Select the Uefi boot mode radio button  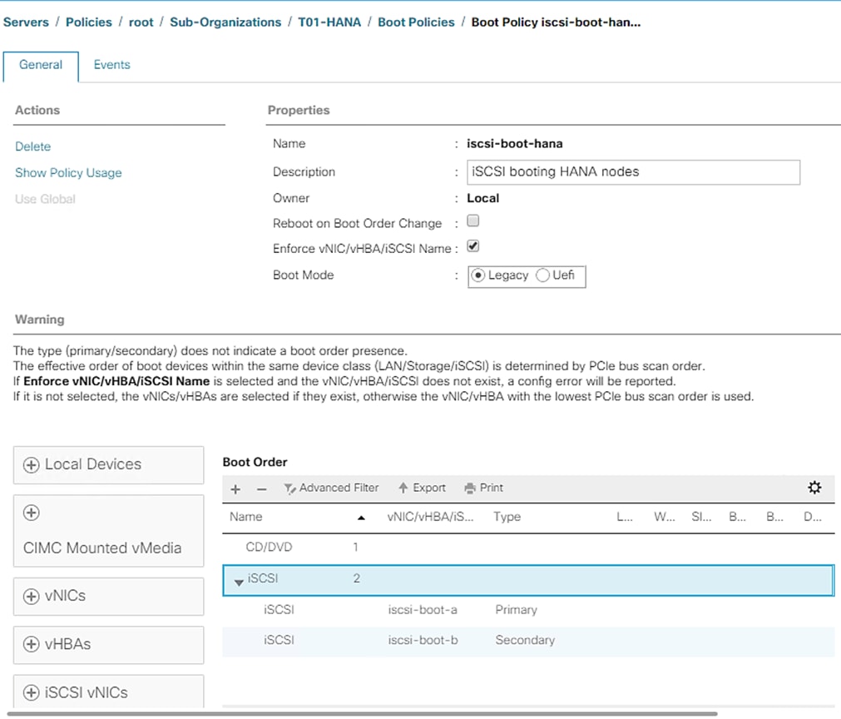(x=543, y=275)
